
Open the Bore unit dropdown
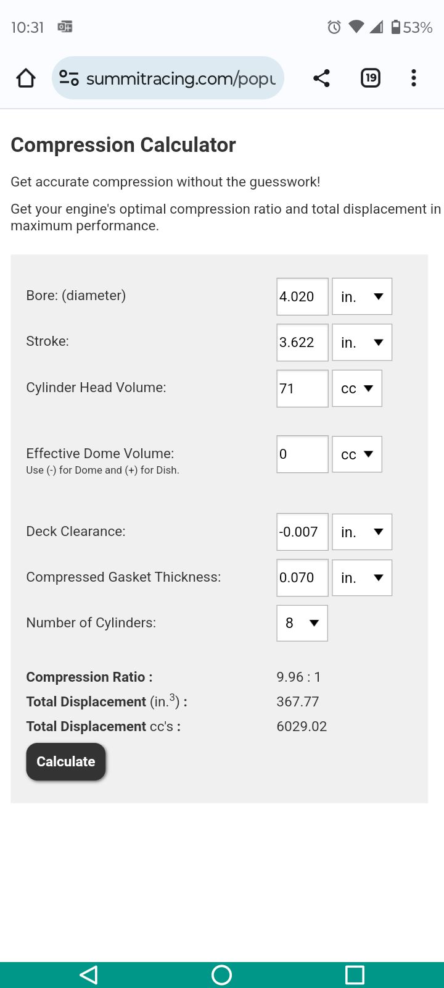tap(362, 297)
